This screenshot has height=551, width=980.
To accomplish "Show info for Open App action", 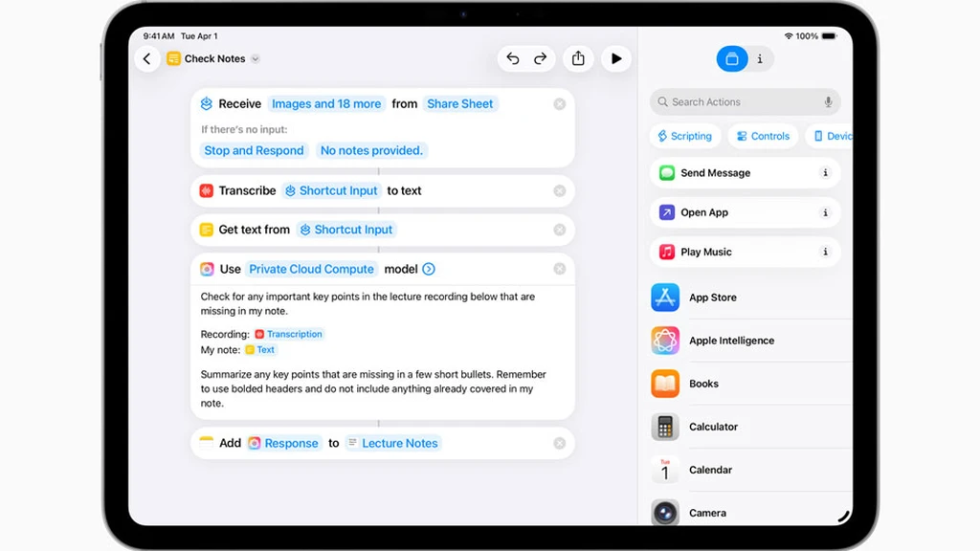I will tap(825, 212).
